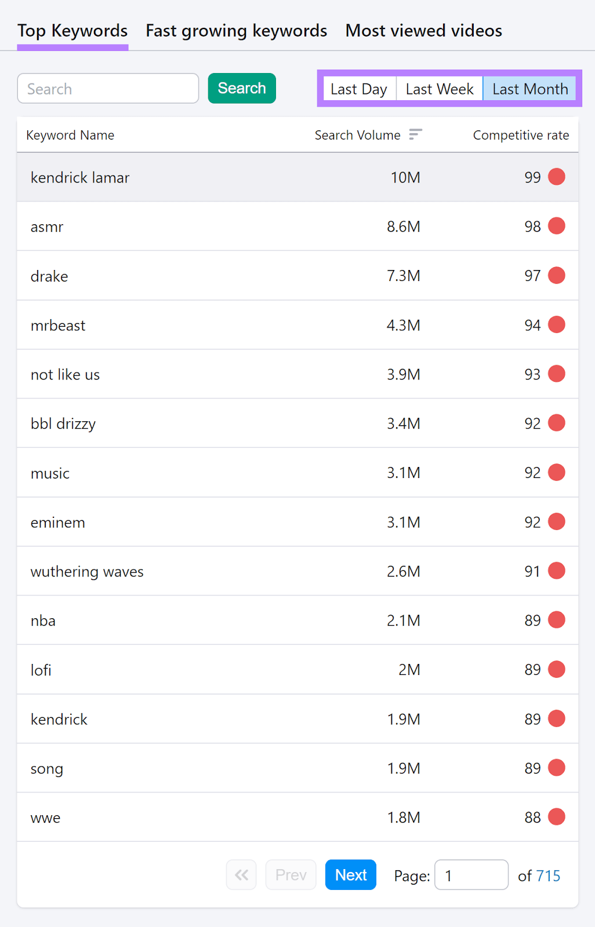Click the page number input box
This screenshot has width=595, height=927.
pyautogui.click(x=471, y=875)
